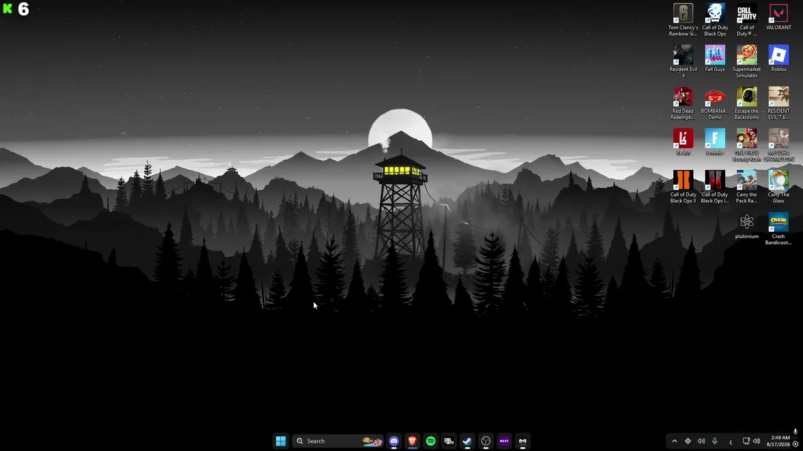Open the Roblox desktop shortcut
This screenshot has width=803, height=451.
[x=779, y=59]
